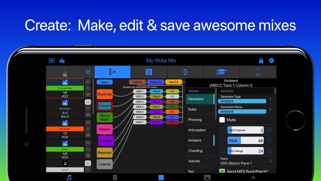Open the A 60 tempo tab

pos(258,72)
